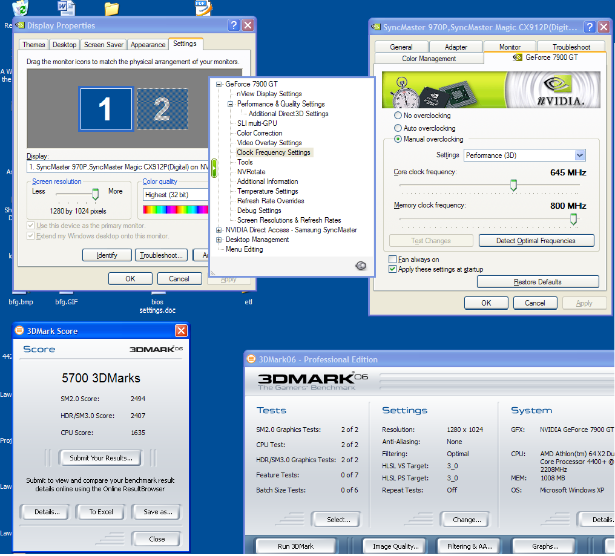Image resolution: width=615 pixels, height=556 pixels.
Task: Select Color Correction in the NVIDIA tree
Action: [260, 133]
